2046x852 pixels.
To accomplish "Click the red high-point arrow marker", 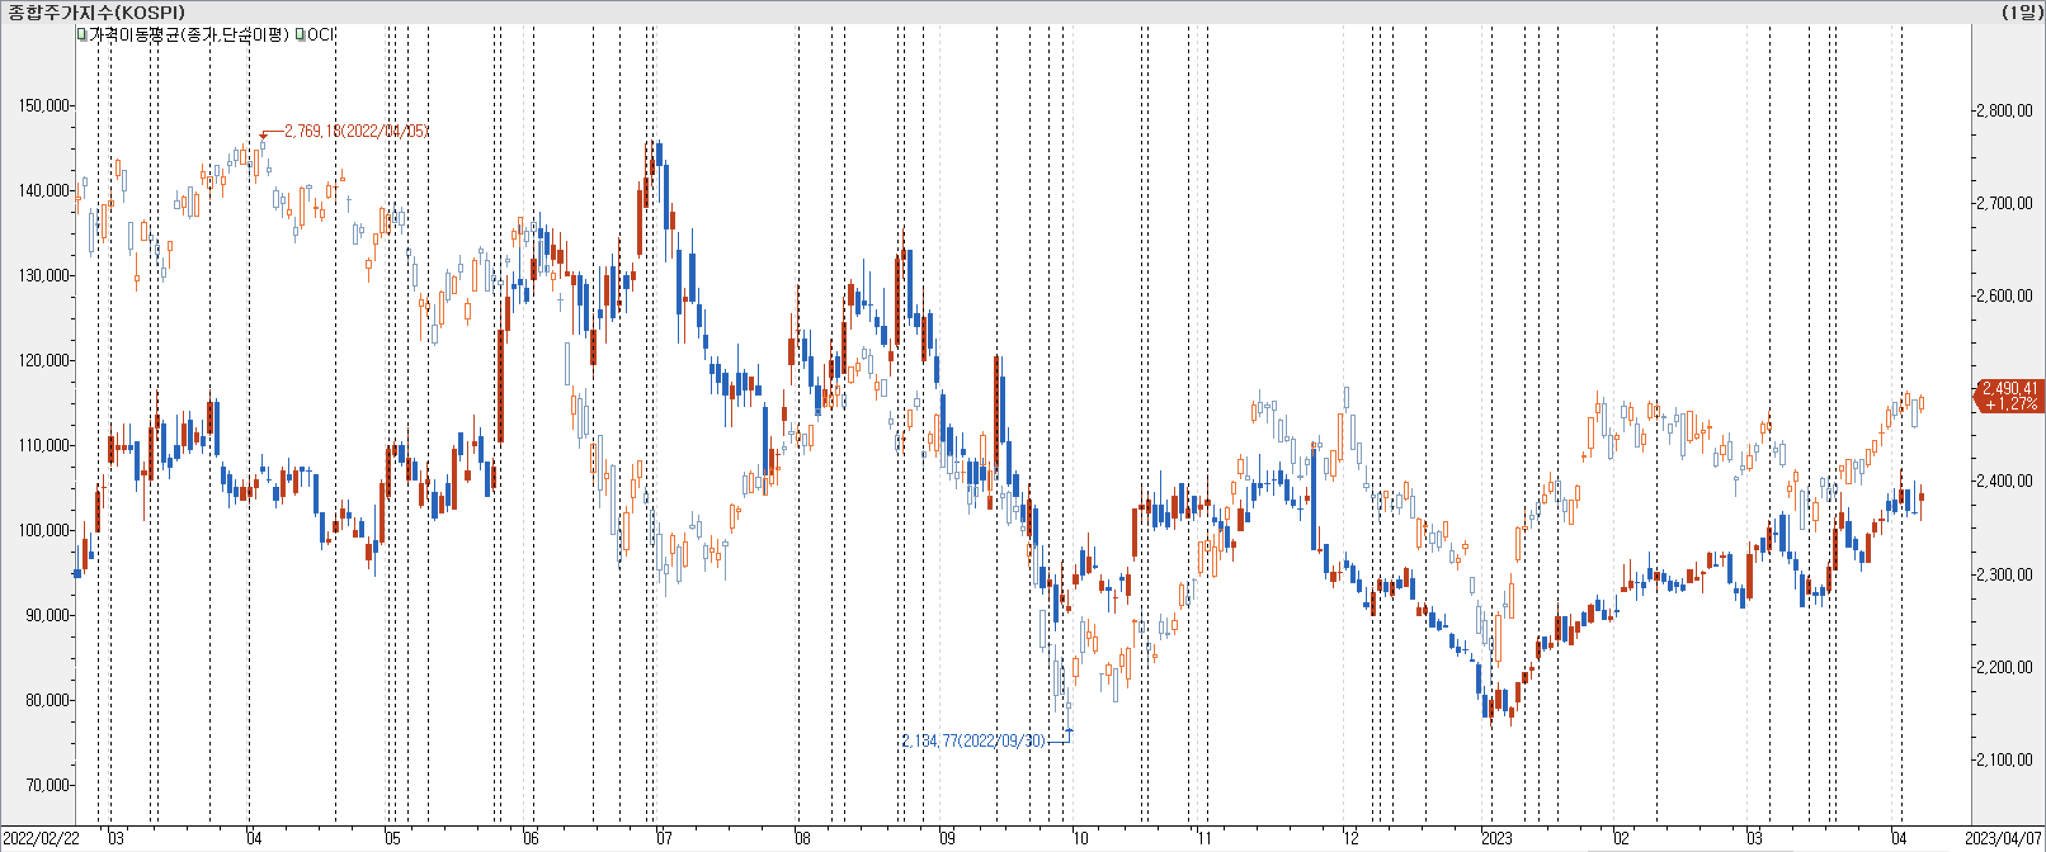I will click(x=263, y=136).
